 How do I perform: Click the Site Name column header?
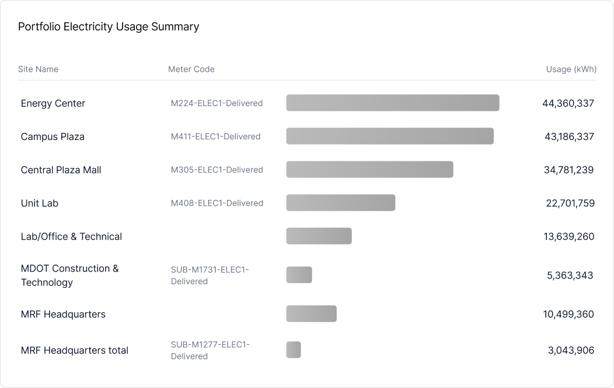point(39,69)
